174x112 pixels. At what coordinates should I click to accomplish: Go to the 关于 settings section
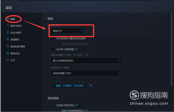pos(13,60)
